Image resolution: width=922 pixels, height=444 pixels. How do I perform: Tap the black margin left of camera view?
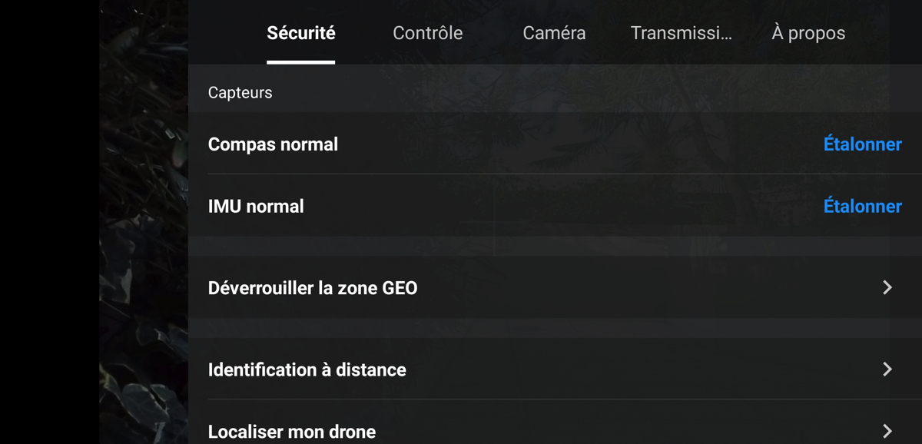coord(49,222)
